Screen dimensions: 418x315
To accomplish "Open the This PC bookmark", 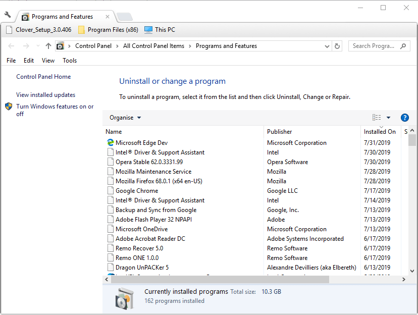I will (160, 30).
